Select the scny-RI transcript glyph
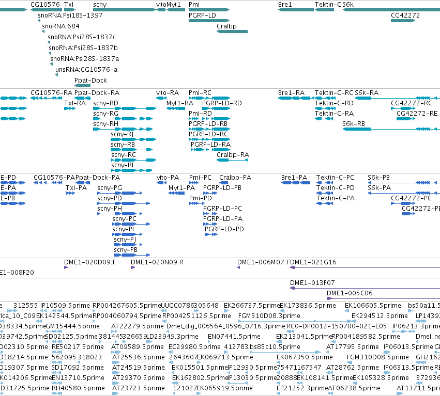Image resolution: width=440 pixels, height=396 pixels. point(132,170)
